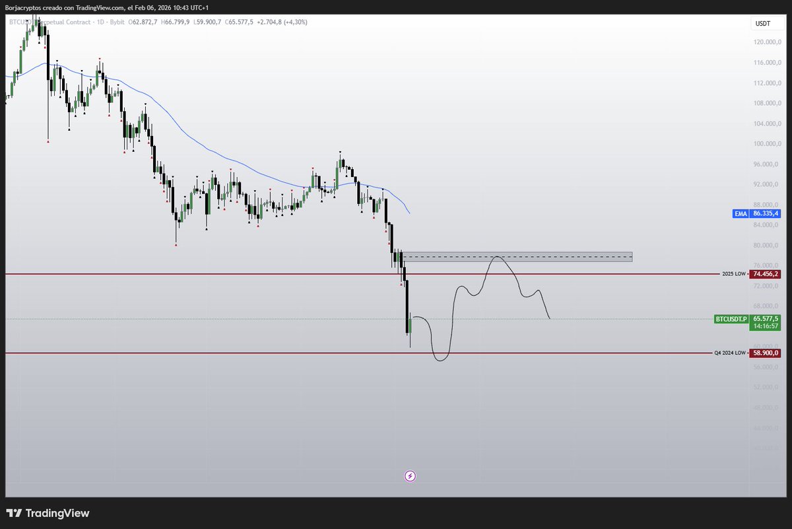Click the 2025 LOW line label
Viewport: 792px width, 529px height.
point(733,273)
